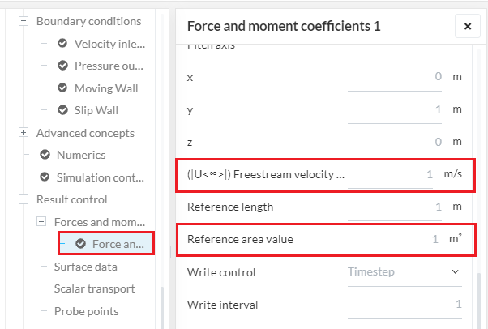
Task: Click the Simulation control check icon
Action: [45, 177]
